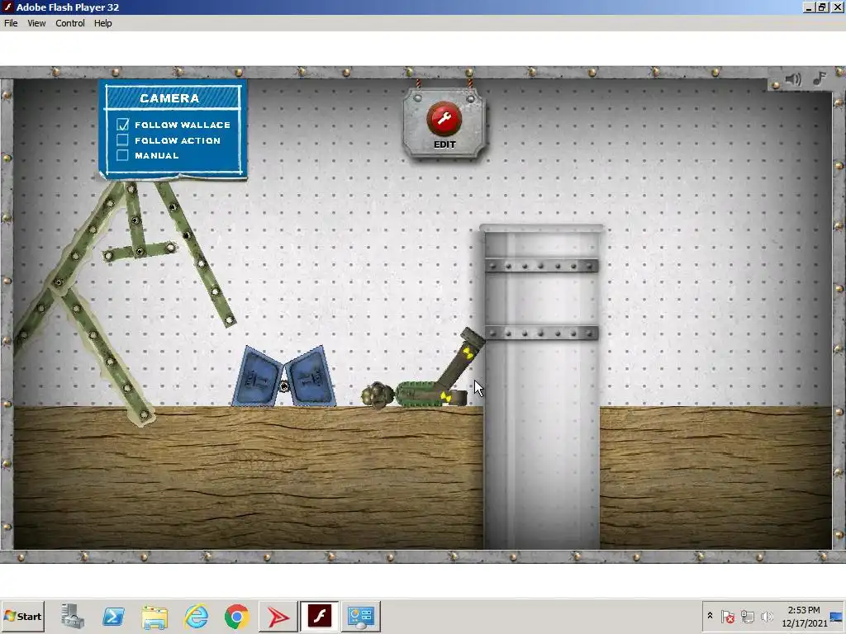Open Server Manager from the taskbar
The image size is (846, 634).
73,616
